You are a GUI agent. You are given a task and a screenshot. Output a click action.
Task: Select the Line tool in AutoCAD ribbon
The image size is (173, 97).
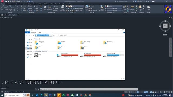point(2,8)
